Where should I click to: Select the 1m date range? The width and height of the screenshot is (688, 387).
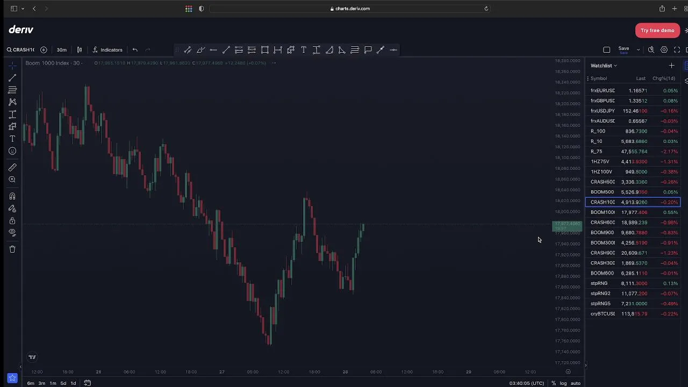(x=53, y=383)
